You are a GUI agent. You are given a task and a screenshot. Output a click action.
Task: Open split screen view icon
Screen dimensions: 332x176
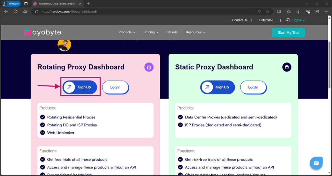coord(279,11)
